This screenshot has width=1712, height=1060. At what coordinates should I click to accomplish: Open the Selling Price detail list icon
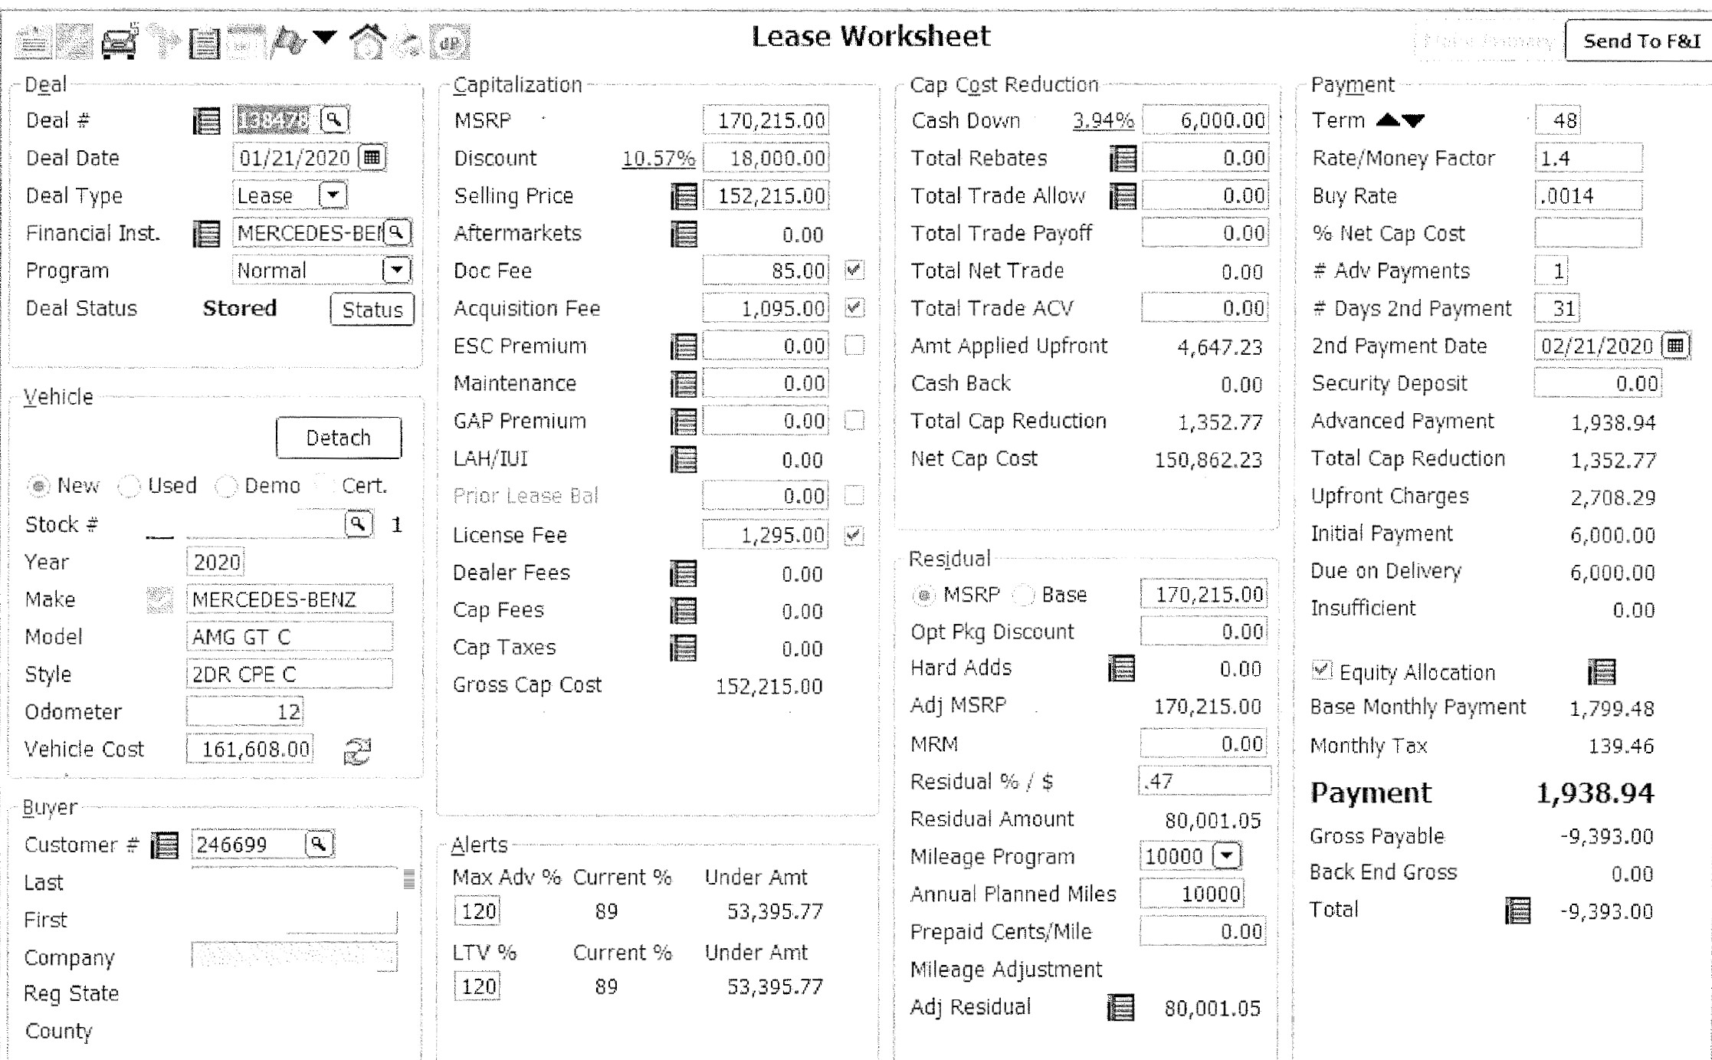[x=684, y=196]
